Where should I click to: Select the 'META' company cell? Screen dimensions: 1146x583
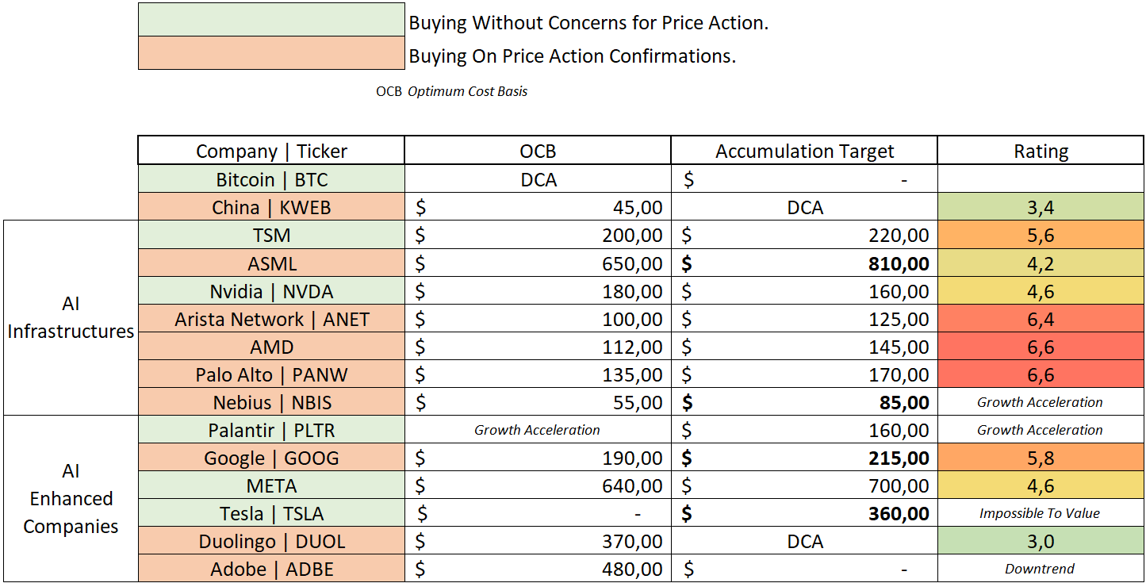pyautogui.click(x=271, y=485)
